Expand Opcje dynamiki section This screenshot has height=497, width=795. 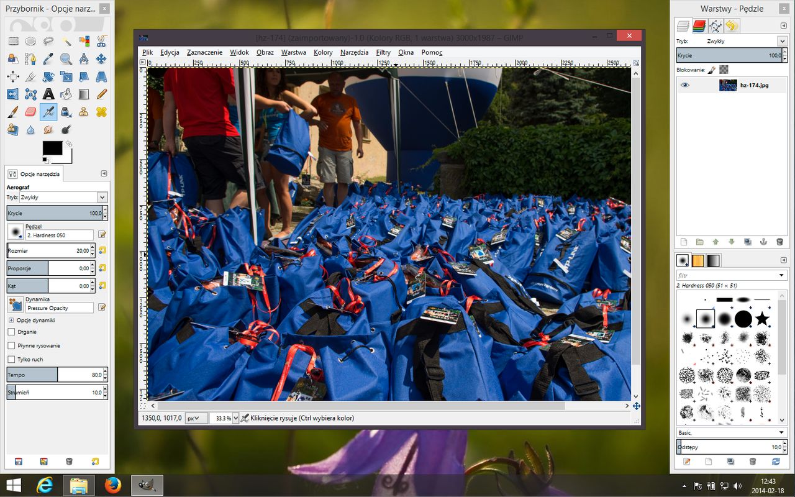point(11,320)
